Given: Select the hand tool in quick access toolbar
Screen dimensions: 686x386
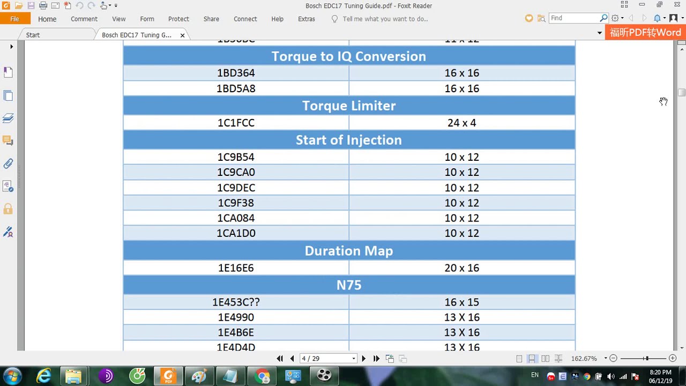Looking at the screenshot, I should point(104,5).
